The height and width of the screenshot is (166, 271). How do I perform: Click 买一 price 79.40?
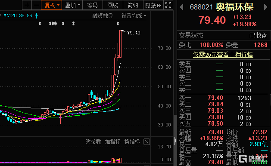[x=215, y=98]
